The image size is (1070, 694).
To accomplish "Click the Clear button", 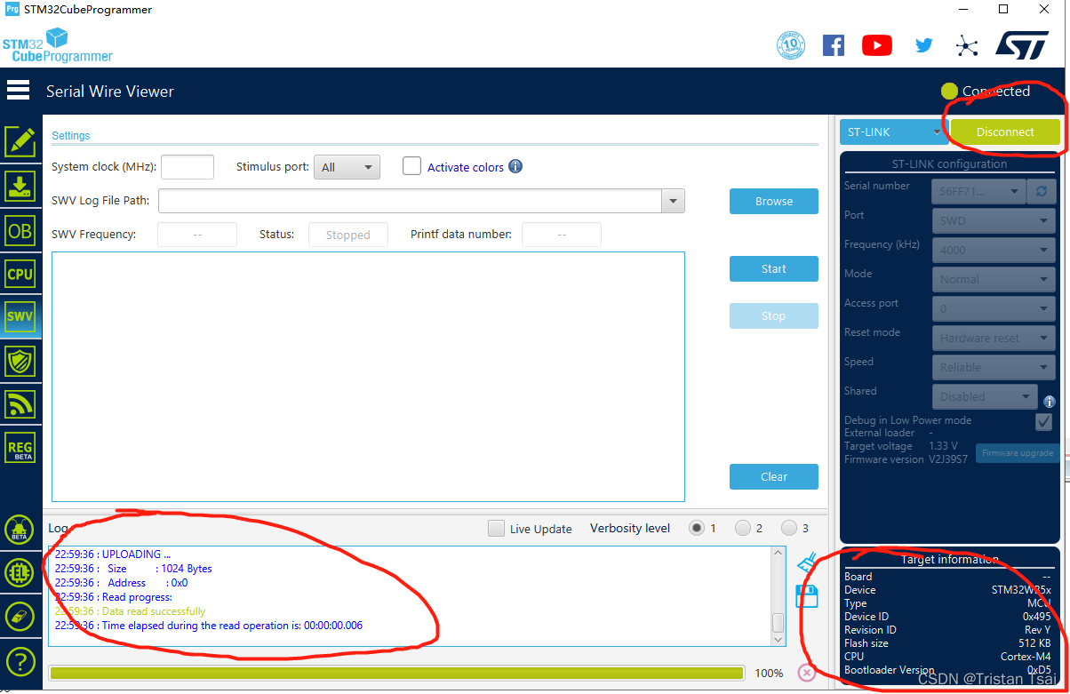I will pyautogui.click(x=774, y=476).
